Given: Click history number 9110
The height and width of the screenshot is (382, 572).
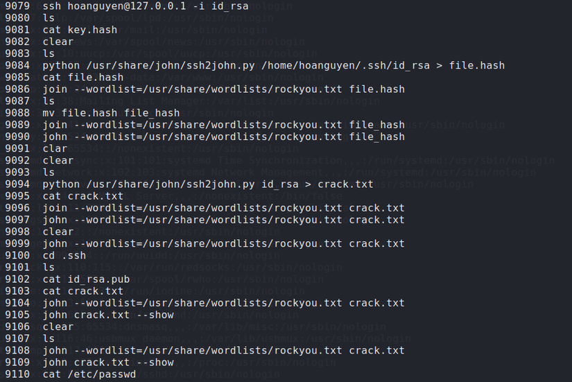Looking at the screenshot, I should click(x=17, y=374).
